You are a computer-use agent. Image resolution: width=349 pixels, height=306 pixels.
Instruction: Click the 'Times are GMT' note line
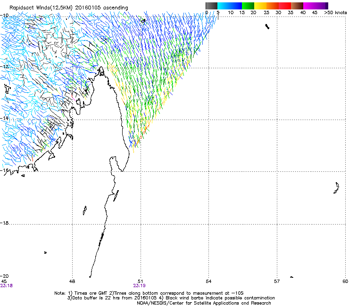coord(149,293)
